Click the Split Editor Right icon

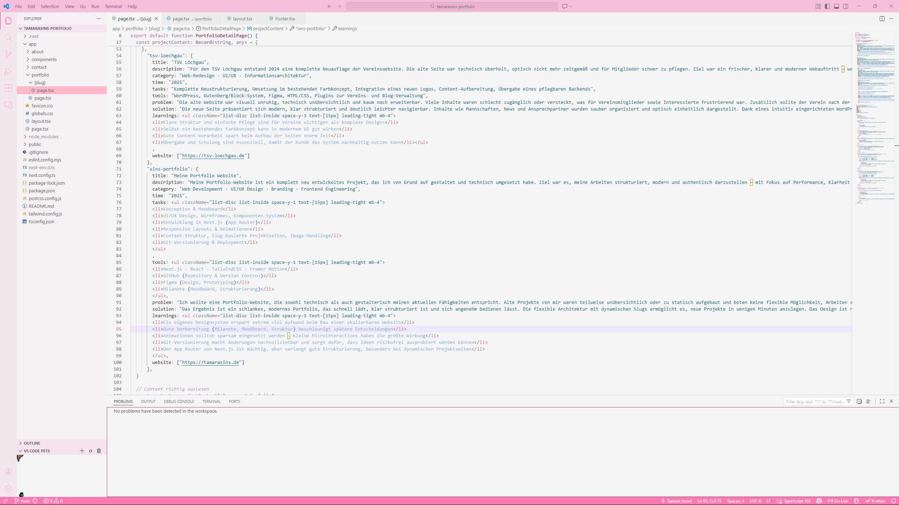point(882,19)
